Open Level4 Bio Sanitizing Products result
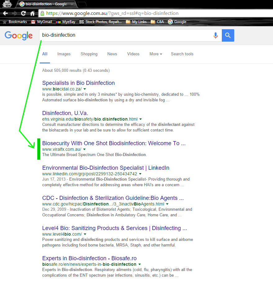 pyautogui.click(x=114, y=228)
